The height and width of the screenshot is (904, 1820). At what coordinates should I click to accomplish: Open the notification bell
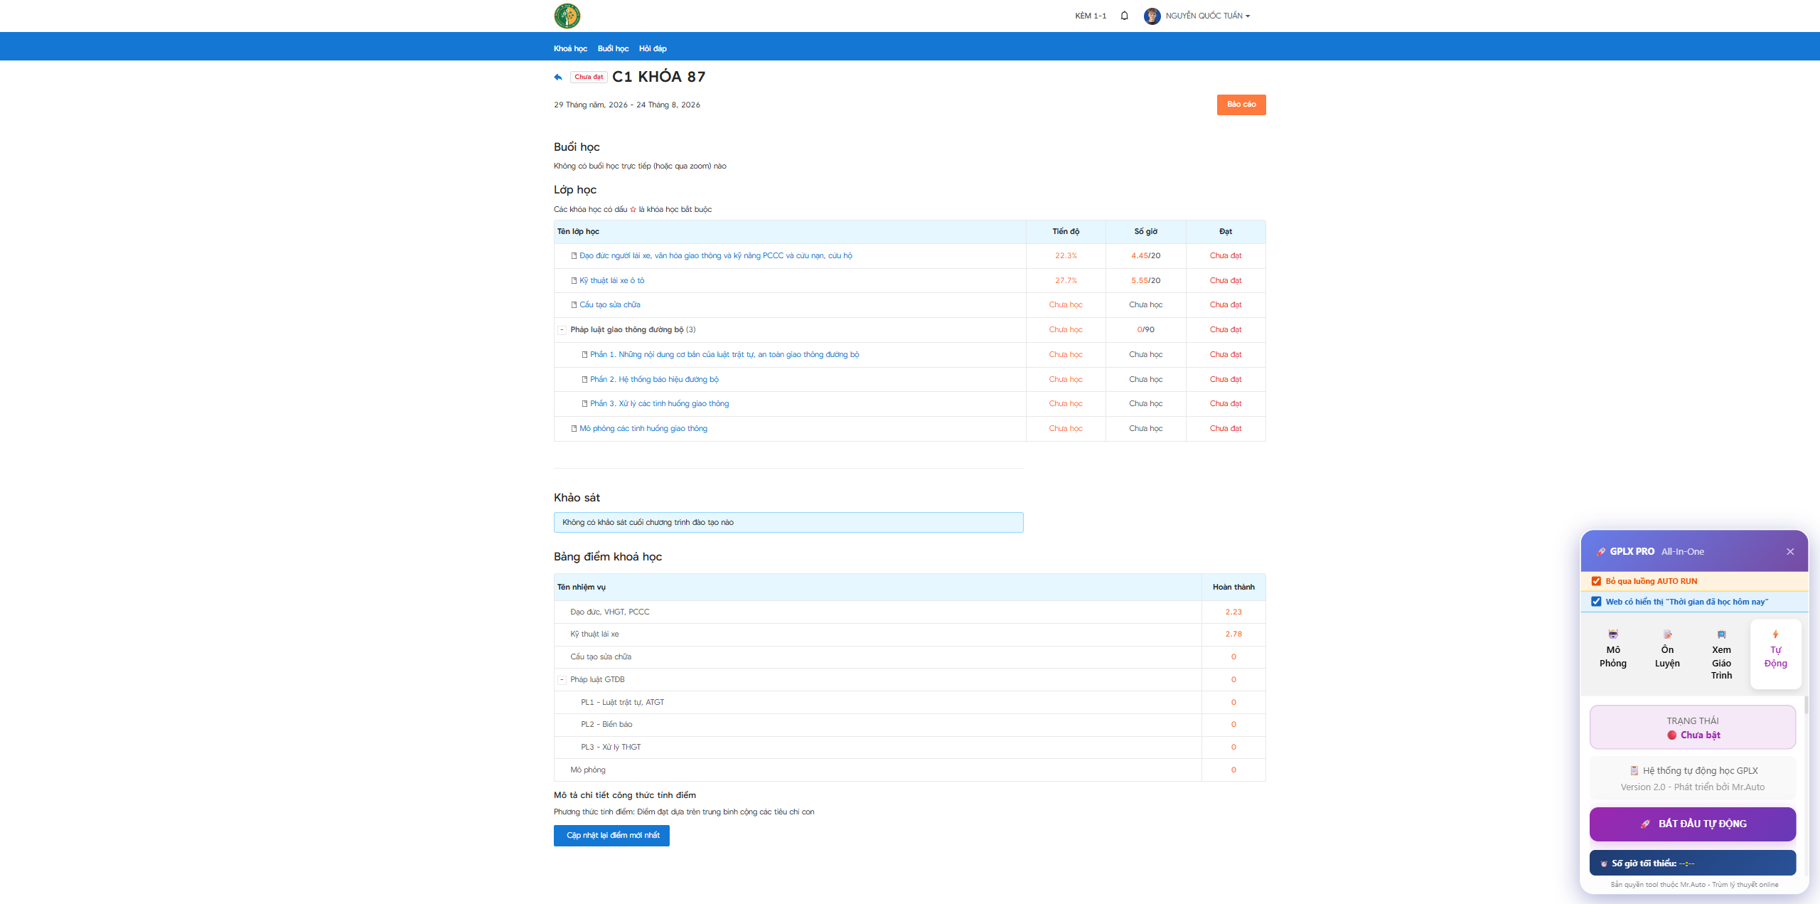click(x=1124, y=16)
